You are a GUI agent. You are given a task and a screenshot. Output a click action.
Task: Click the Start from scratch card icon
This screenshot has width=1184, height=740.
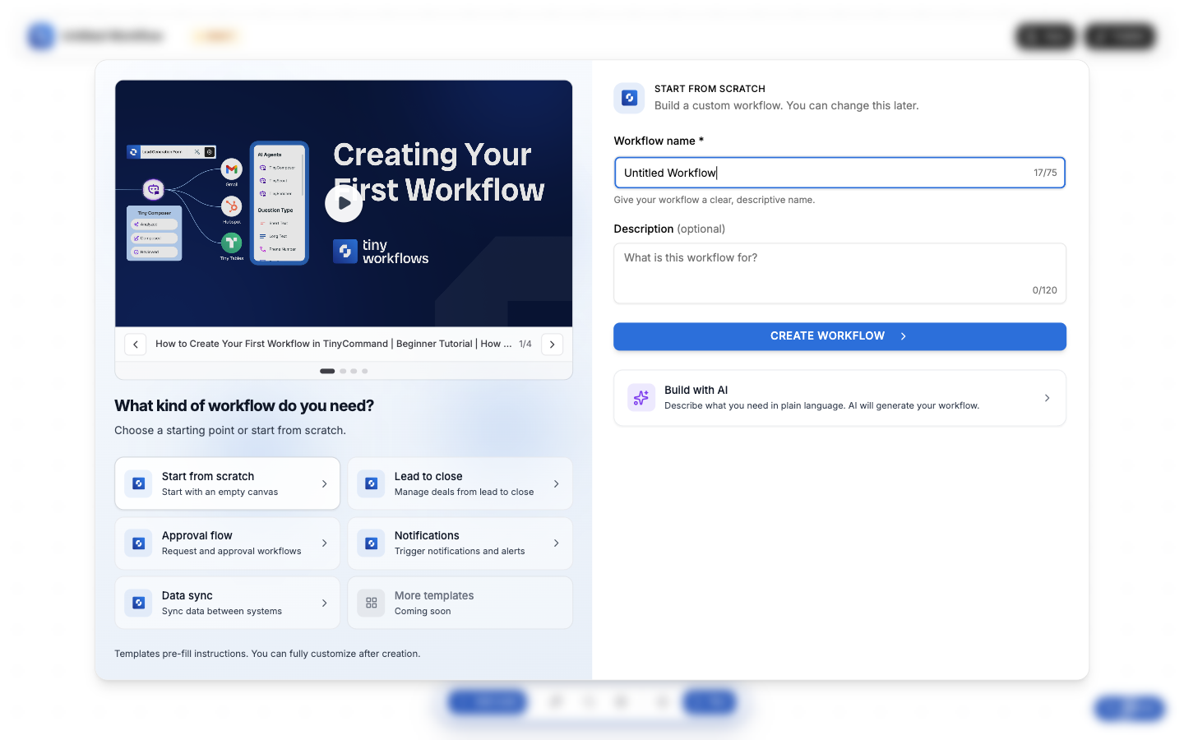(x=139, y=483)
